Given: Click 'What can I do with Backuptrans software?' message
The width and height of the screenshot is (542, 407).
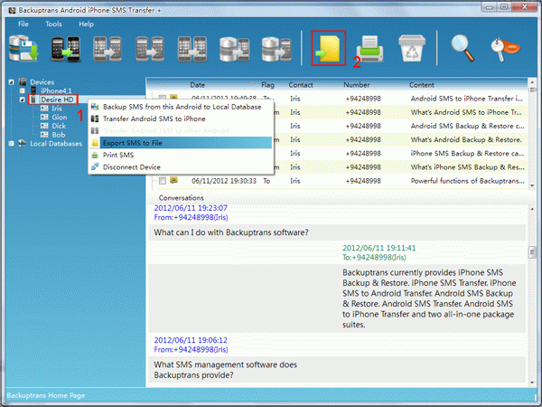Looking at the screenshot, I should 231,232.
